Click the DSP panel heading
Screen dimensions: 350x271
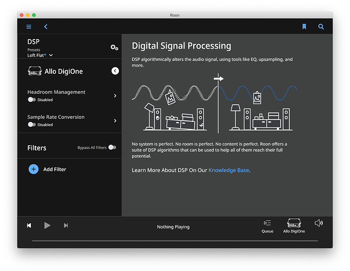coord(34,42)
